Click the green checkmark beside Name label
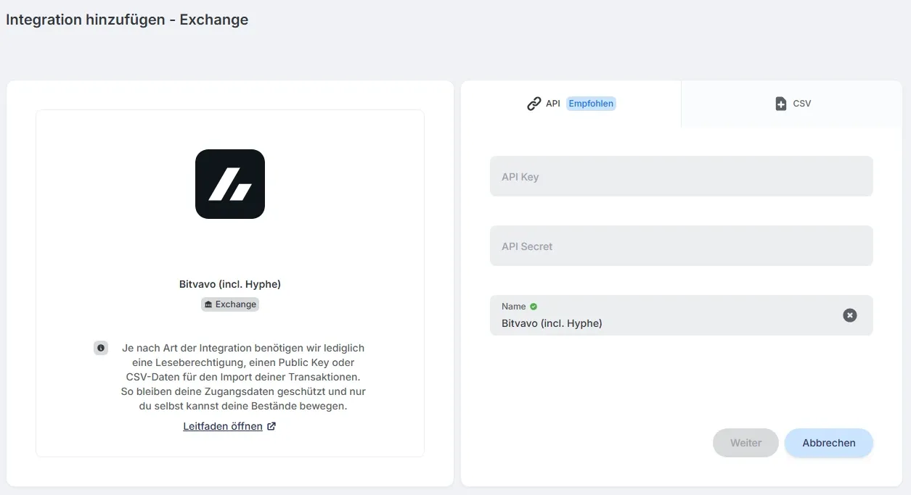 (534, 307)
